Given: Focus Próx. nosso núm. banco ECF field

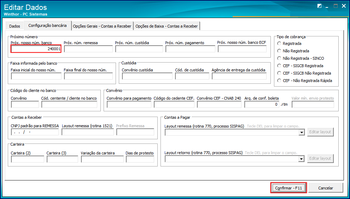Looking at the screenshot, I should pyautogui.click(x=242, y=49).
